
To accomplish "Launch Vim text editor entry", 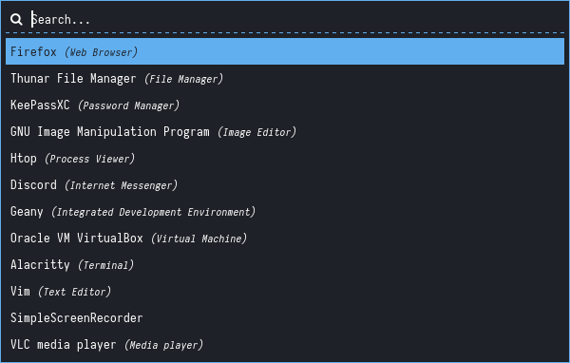I will (x=285, y=291).
